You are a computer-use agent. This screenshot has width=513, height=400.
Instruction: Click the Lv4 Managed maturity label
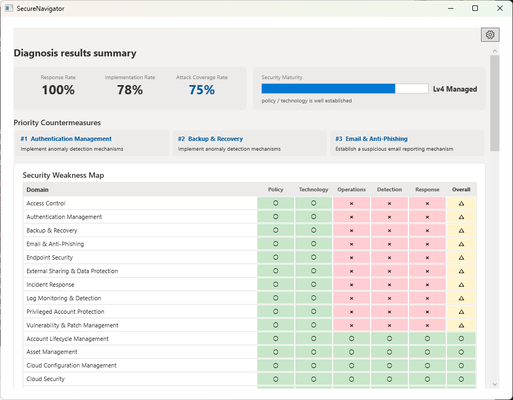456,89
